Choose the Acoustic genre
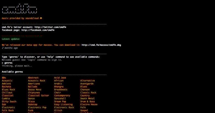The width and height of the screenshot is (215, 113). pos(7,81)
